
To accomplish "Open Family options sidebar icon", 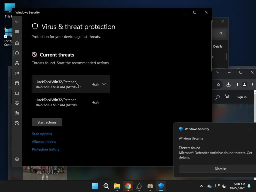I will tap(17, 113).
